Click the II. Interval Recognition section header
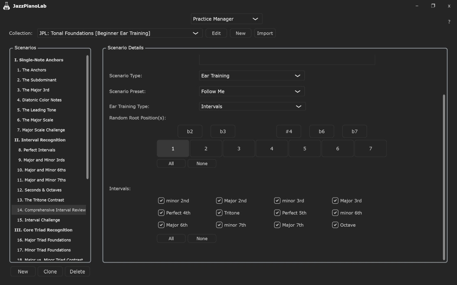Image resolution: width=457 pixels, height=285 pixels. [49, 140]
